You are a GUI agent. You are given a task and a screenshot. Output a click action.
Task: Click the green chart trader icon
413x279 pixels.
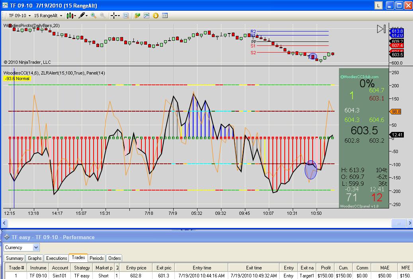click(x=137, y=16)
